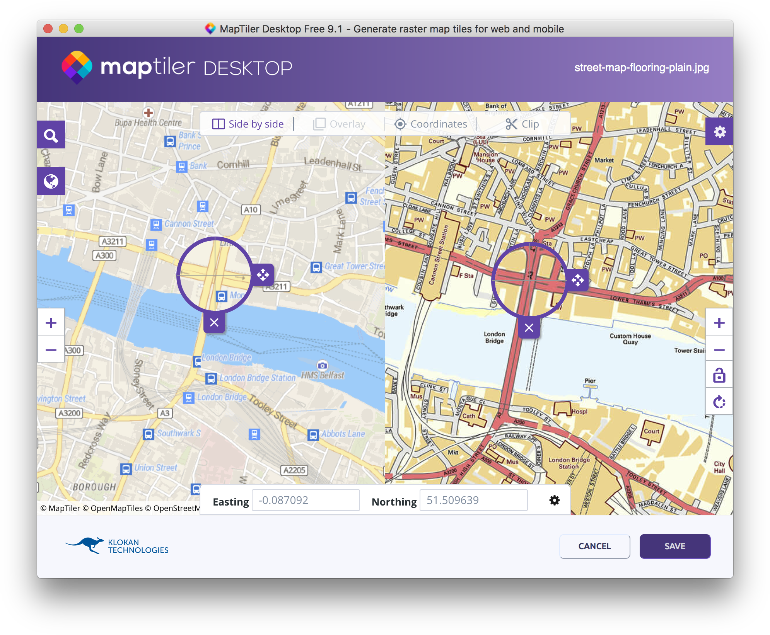This screenshot has width=770, height=635.
Task: Zoom out on the right image map
Action: 719,350
